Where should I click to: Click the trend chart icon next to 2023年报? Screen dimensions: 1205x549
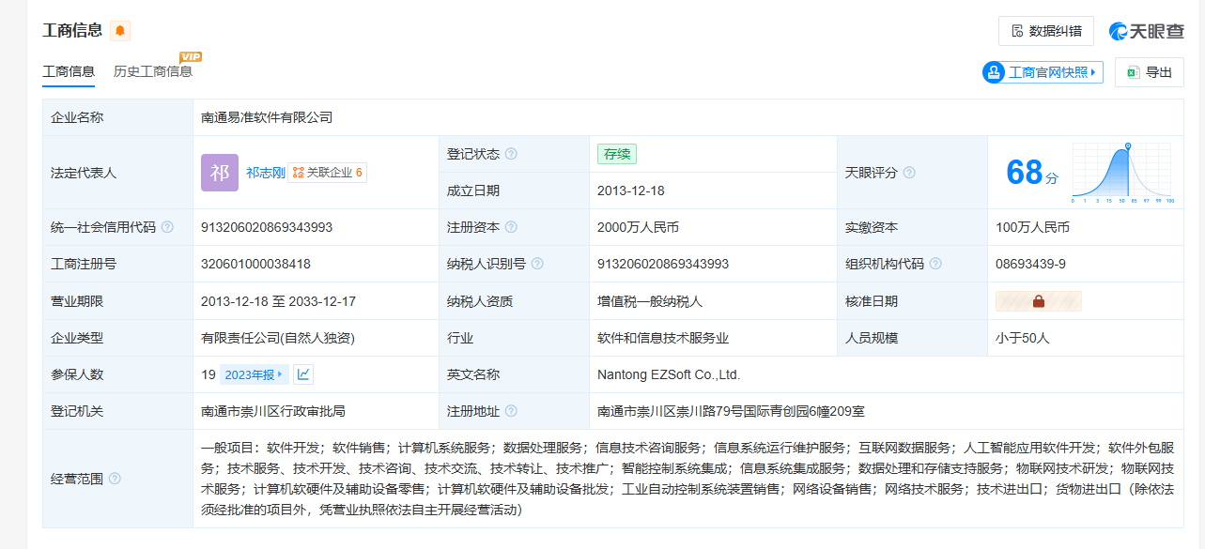pyautogui.click(x=303, y=374)
